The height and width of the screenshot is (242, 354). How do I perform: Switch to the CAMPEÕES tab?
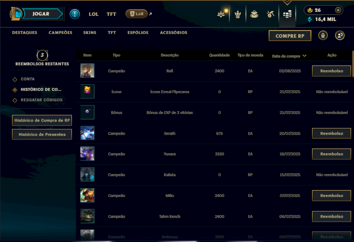tap(60, 33)
